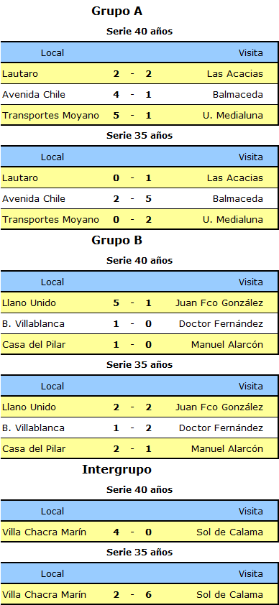
Task: Select Villa Chacra Marín in the 4 - 0 row
Action: [x=44, y=532]
